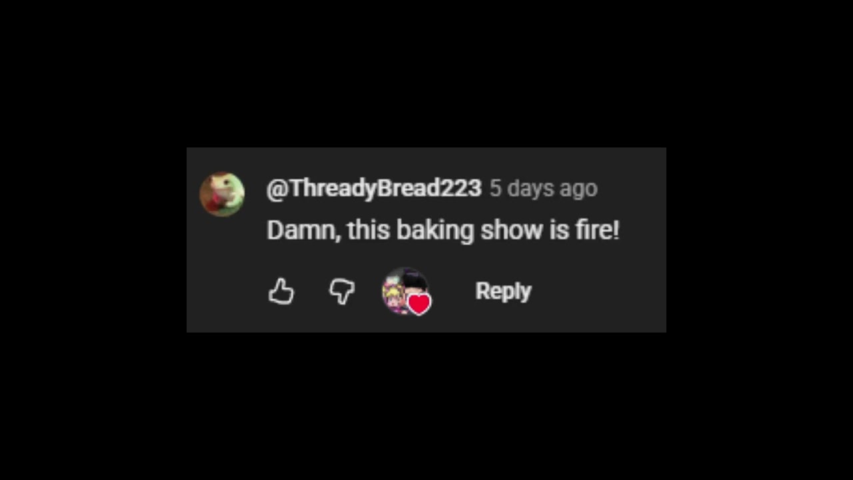Toggle the thumbs-down dislike on this comment
The height and width of the screenshot is (480, 853).
pyautogui.click(x=342, y=291)
